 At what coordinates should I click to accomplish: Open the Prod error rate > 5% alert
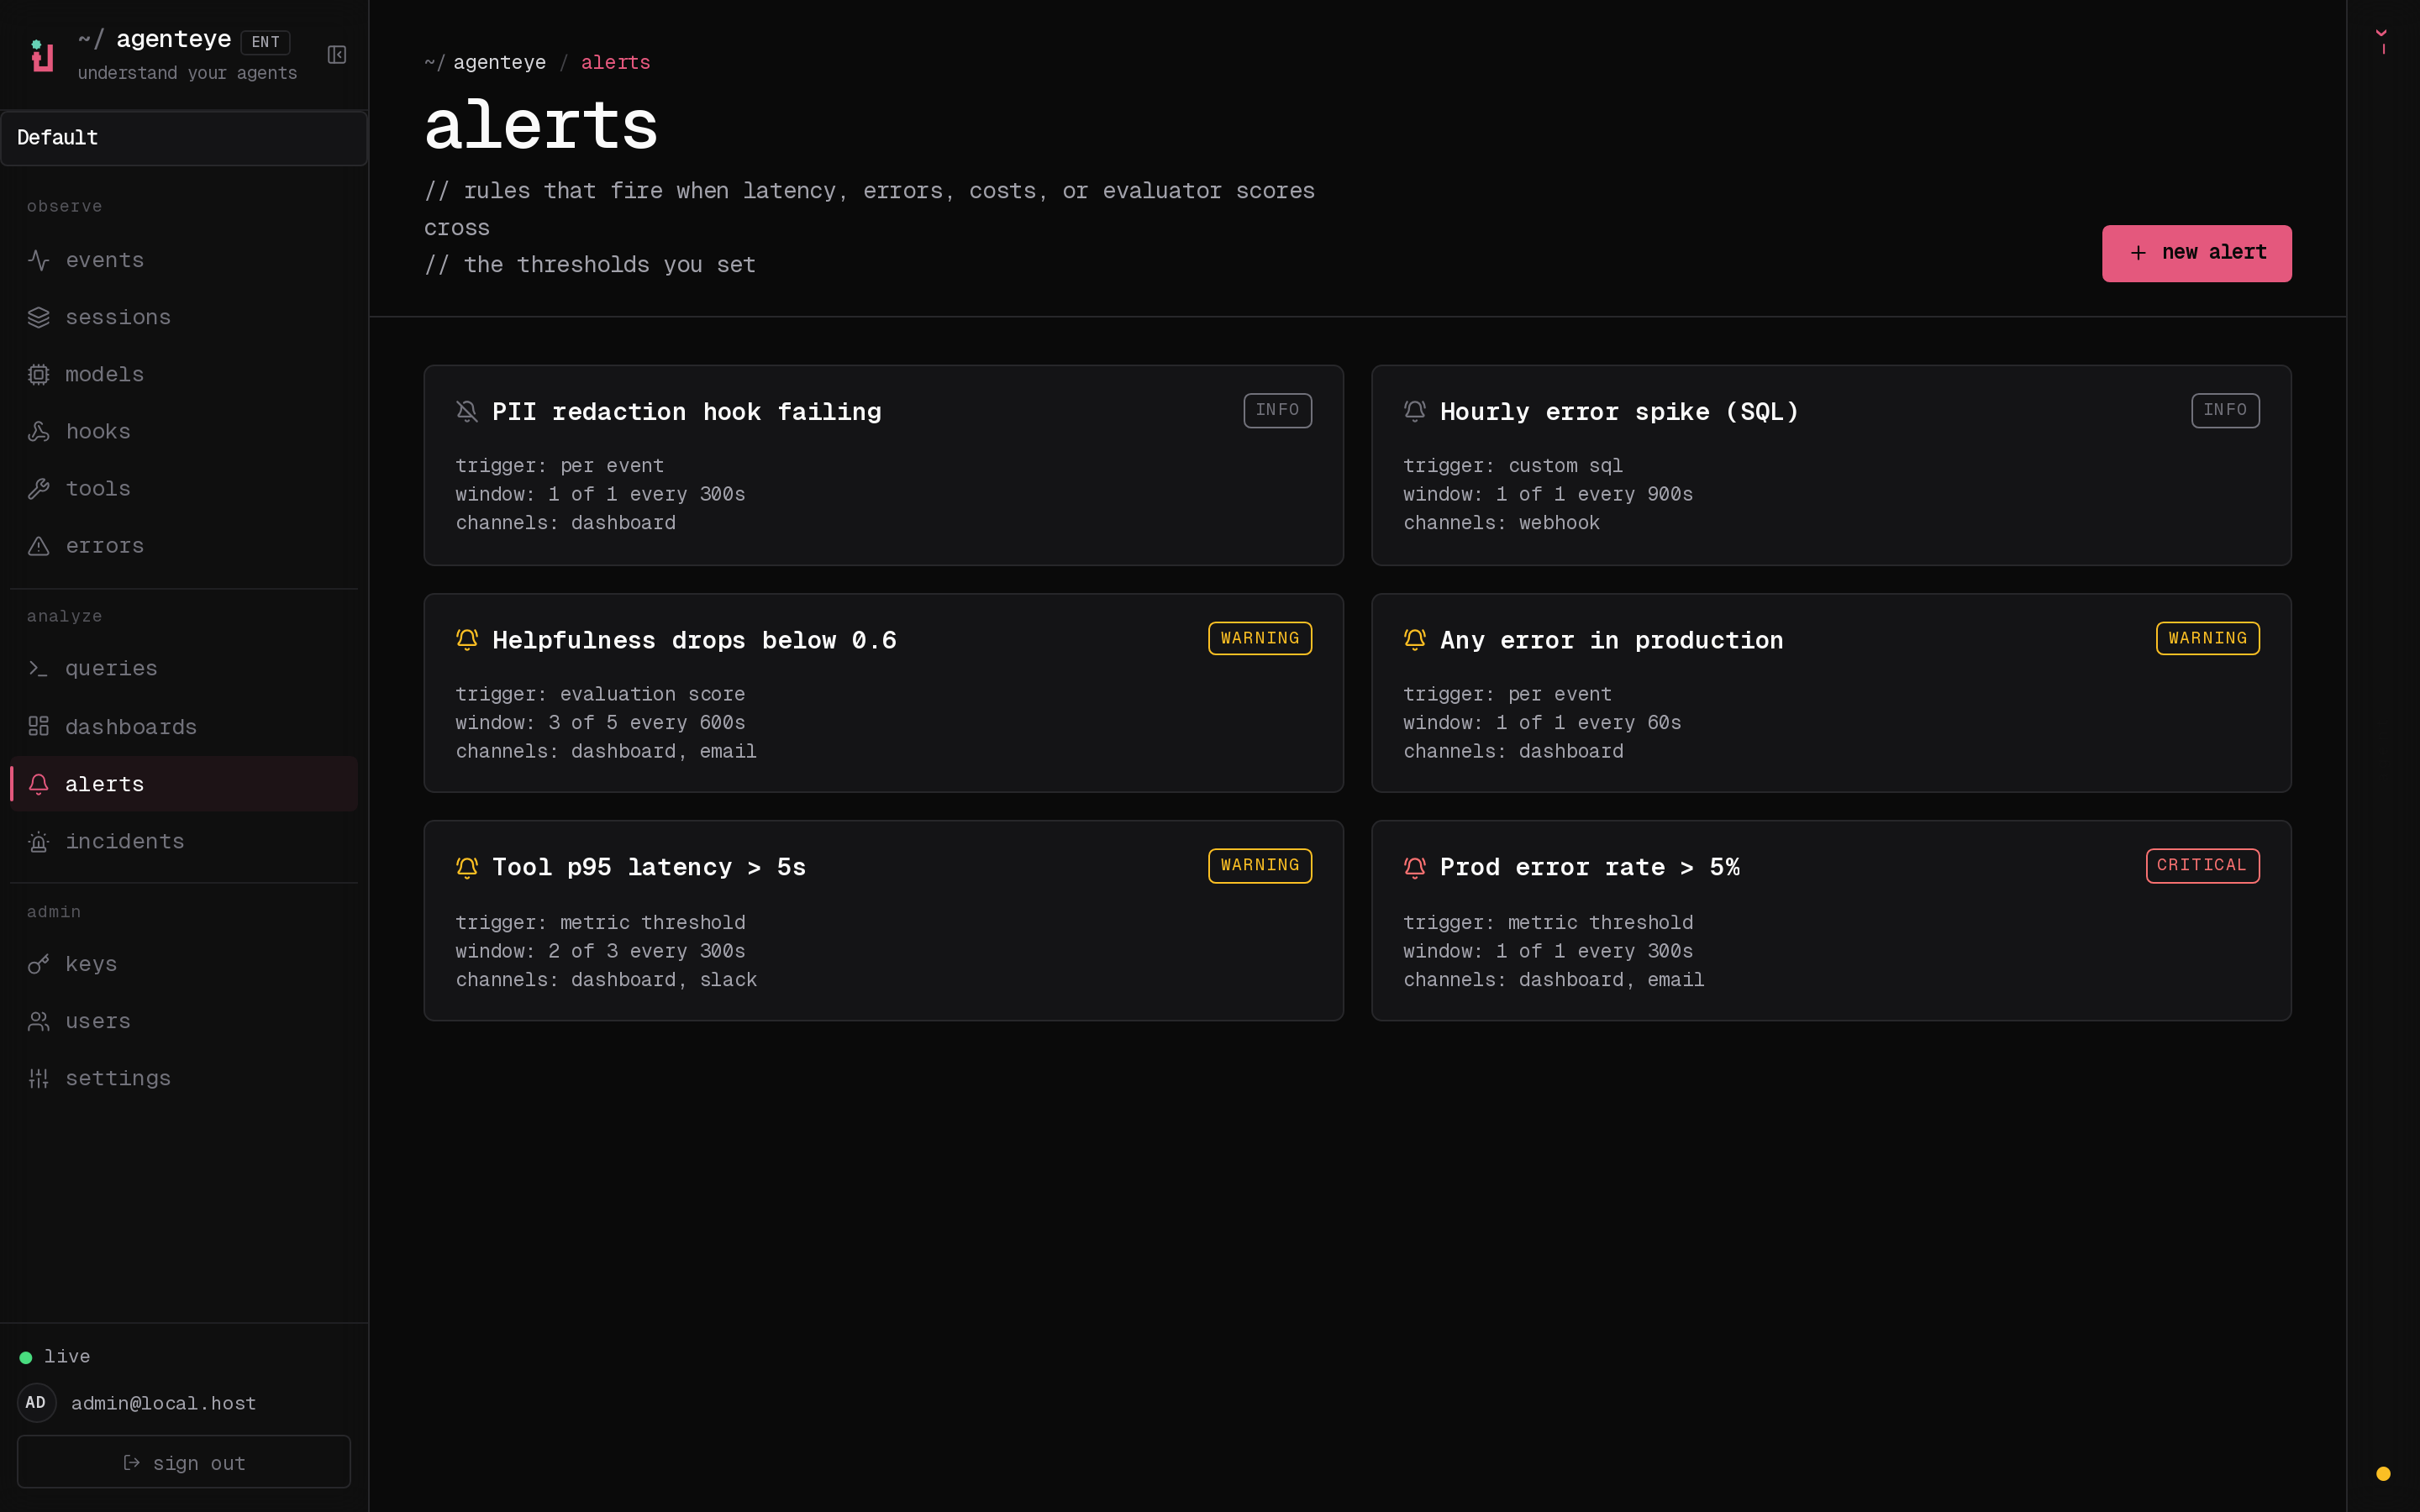coord(1831,920)
